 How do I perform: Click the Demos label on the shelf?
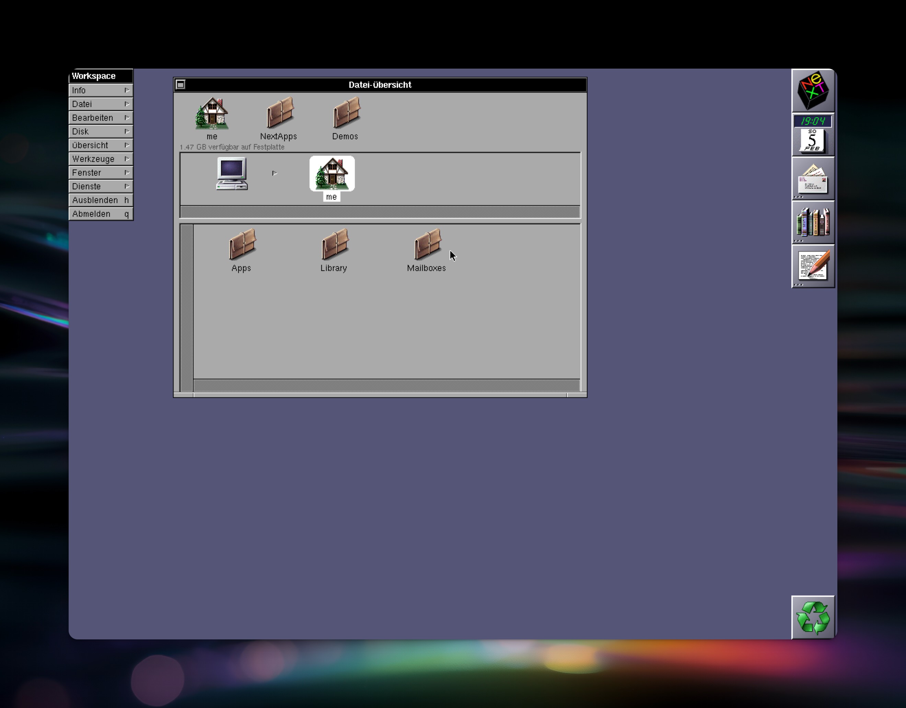pos(345,136)
